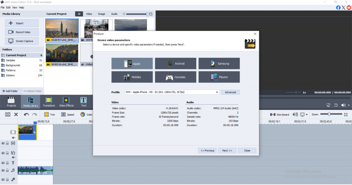Select the Current Project folder
The image size is (352, 185).
tap(22, 55)
